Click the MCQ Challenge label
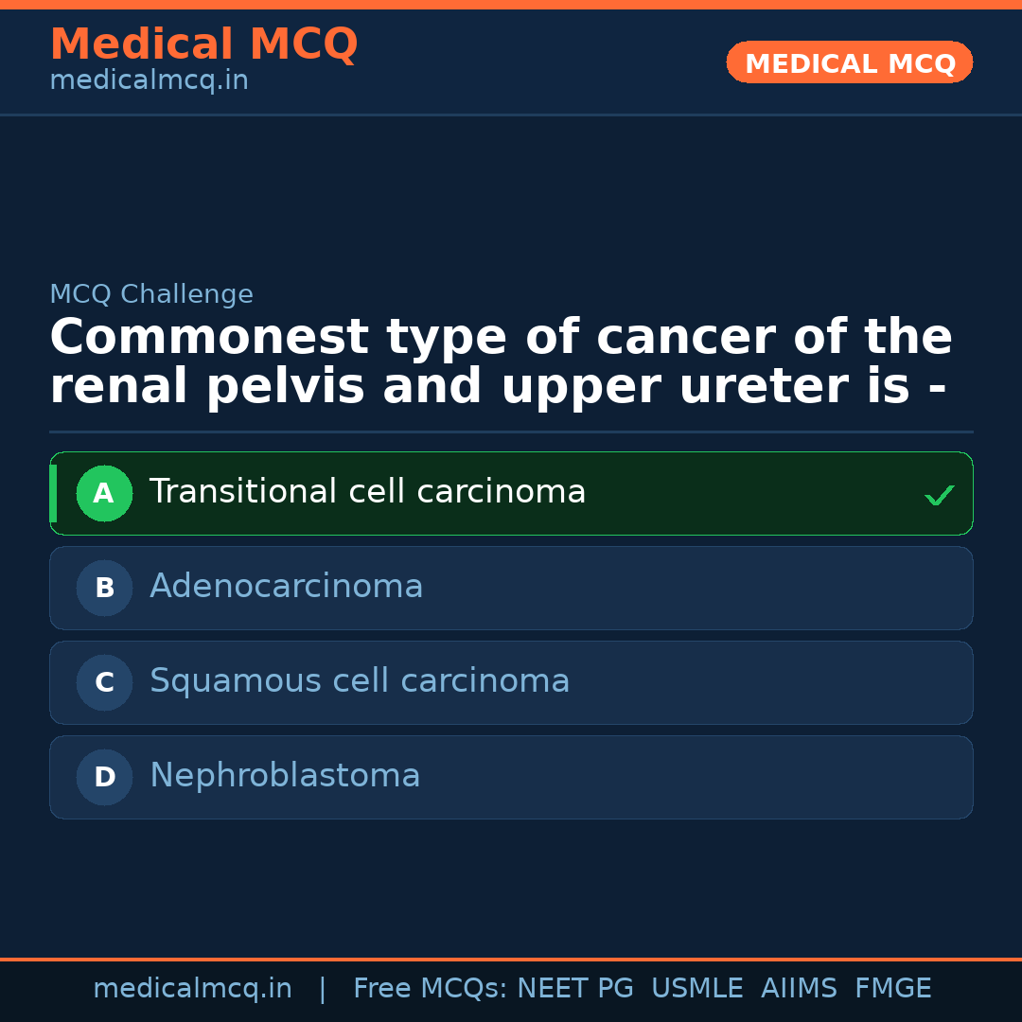 pyautogui.click(x=151, y=294)
